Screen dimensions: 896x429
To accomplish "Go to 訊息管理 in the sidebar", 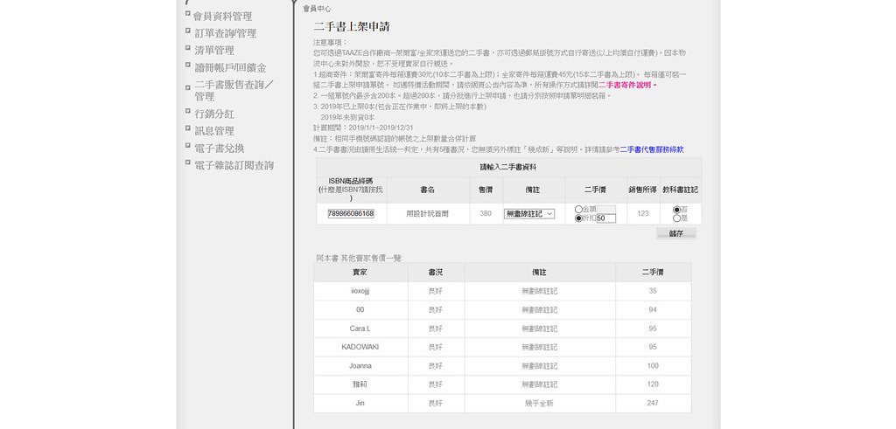I will tap(214, 131).
